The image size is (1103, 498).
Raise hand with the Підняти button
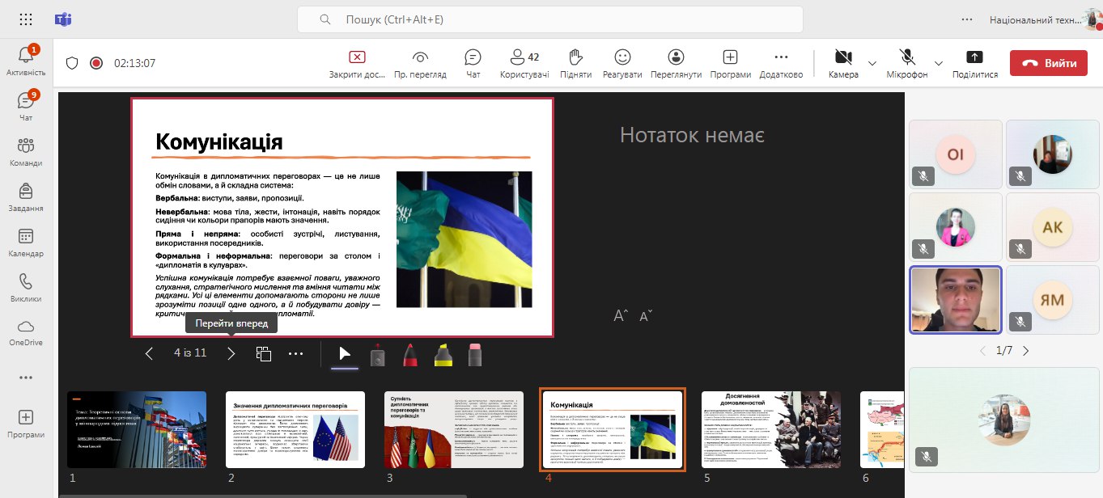point(575,62)
